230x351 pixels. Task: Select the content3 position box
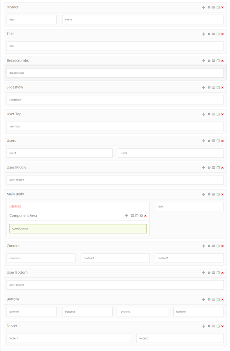(189, 258)
